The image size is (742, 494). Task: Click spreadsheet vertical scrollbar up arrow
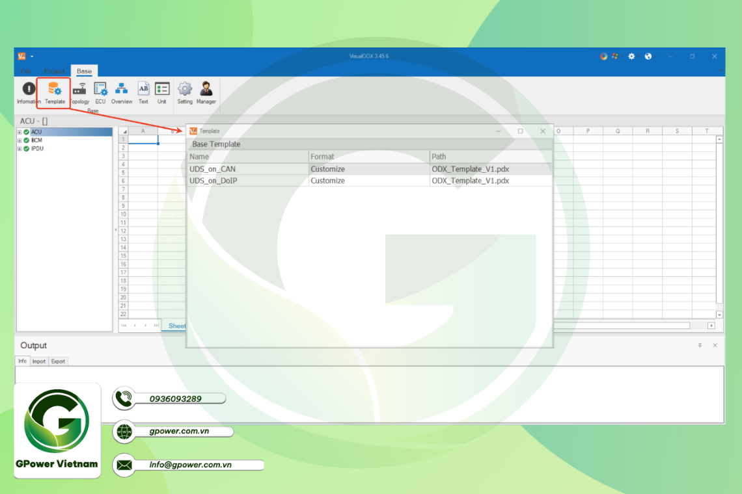point(719,140)
